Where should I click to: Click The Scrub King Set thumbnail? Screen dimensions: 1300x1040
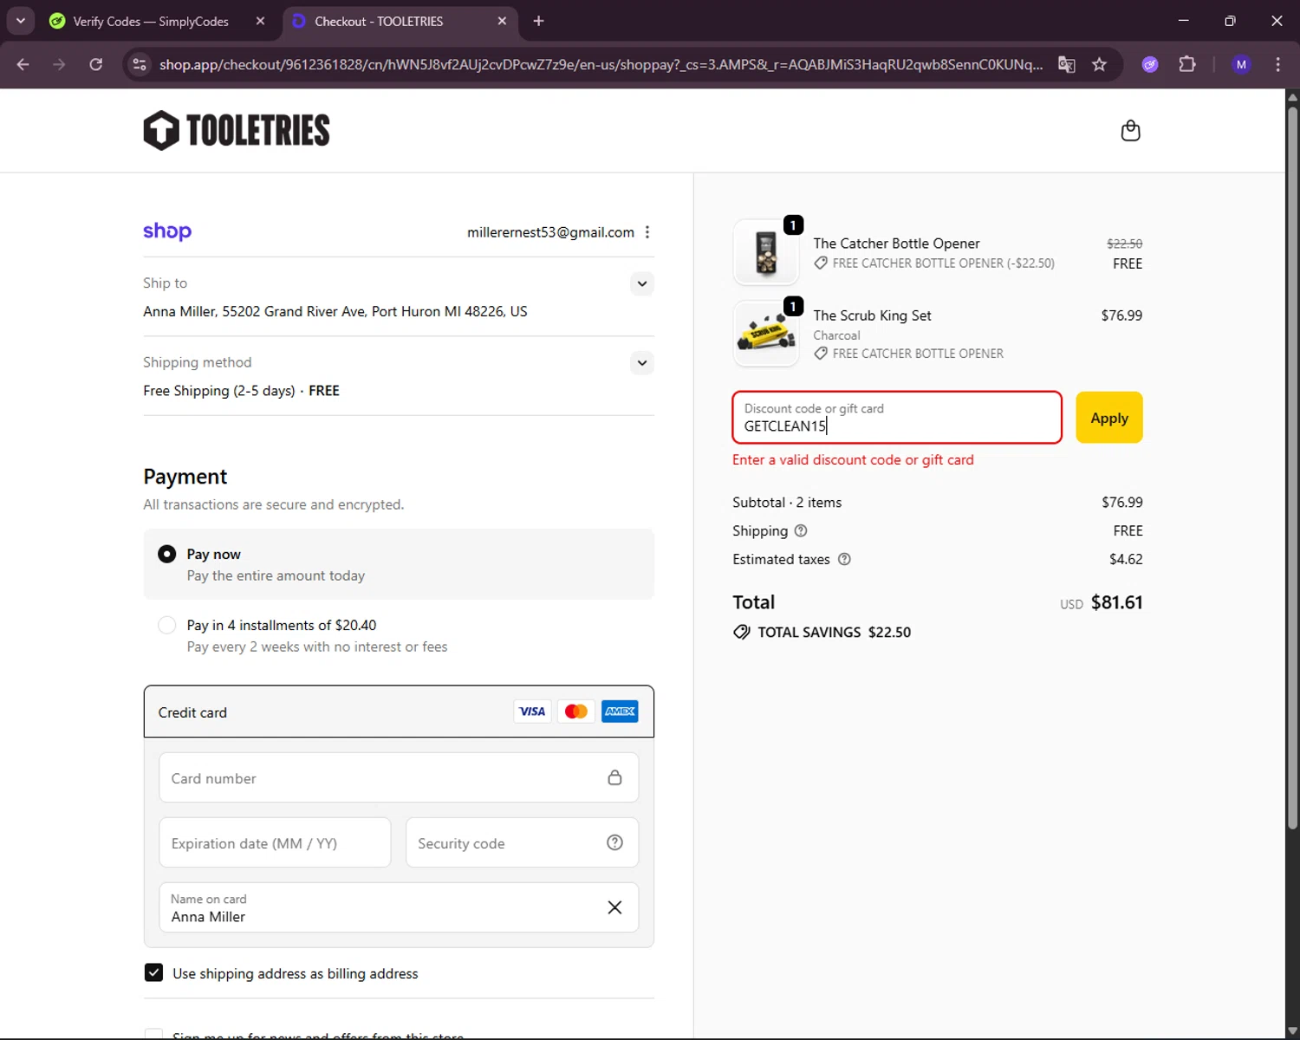click(x=766, y=334)
